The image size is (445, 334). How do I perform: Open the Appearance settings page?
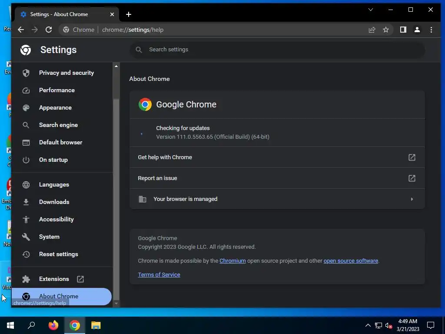pyautogui.click(x=62, y=108)
